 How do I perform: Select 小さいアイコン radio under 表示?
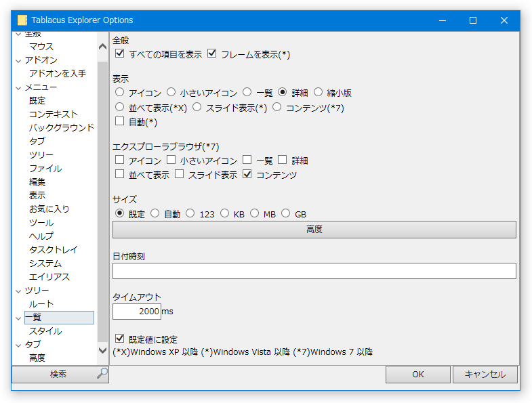171,92
